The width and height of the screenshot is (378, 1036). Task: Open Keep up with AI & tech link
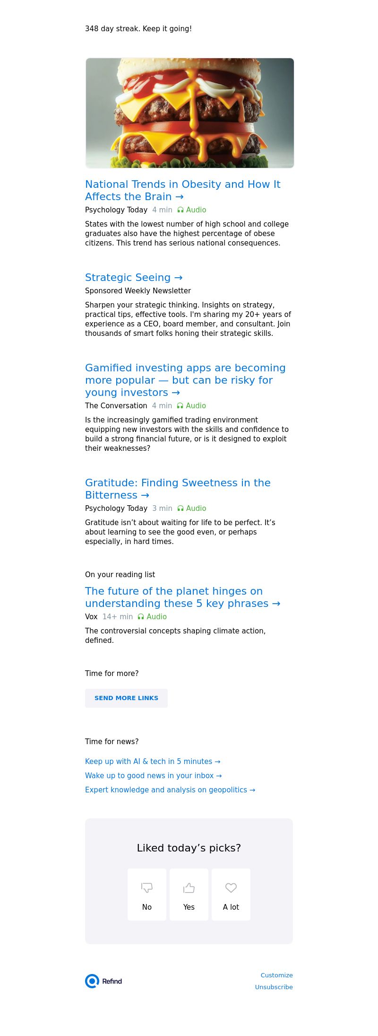(153, 761)
